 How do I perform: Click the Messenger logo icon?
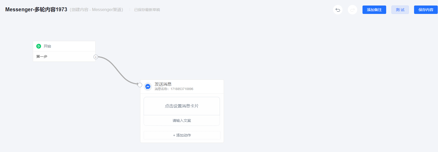(x=148, y=86)
